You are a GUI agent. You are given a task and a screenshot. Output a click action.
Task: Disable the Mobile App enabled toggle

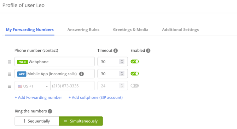point(135,73)
